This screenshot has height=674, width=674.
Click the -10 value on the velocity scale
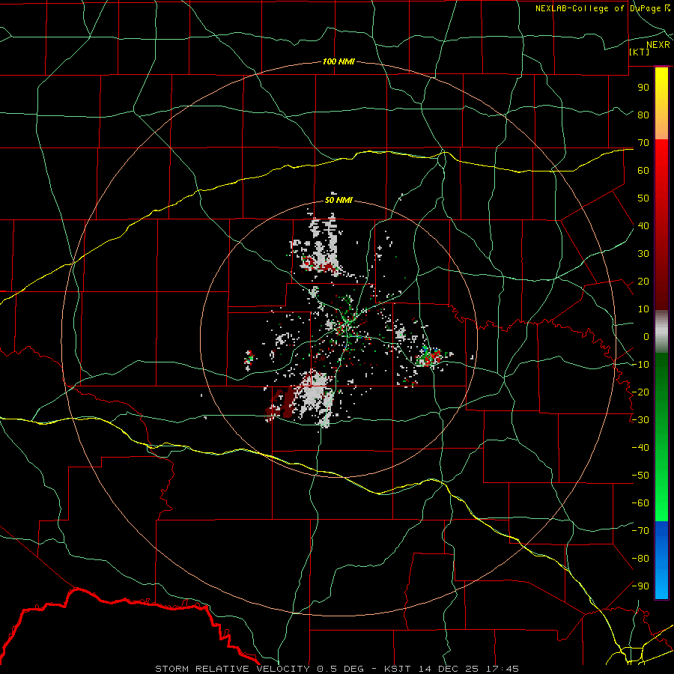[640, 365]
